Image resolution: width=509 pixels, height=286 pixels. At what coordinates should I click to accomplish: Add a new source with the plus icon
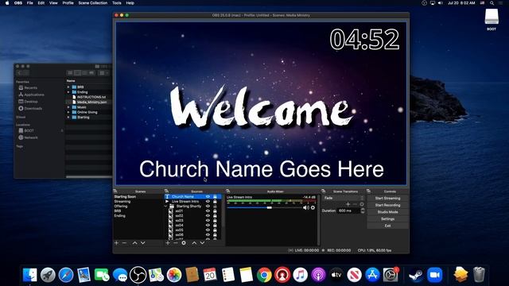pos(168,243)
